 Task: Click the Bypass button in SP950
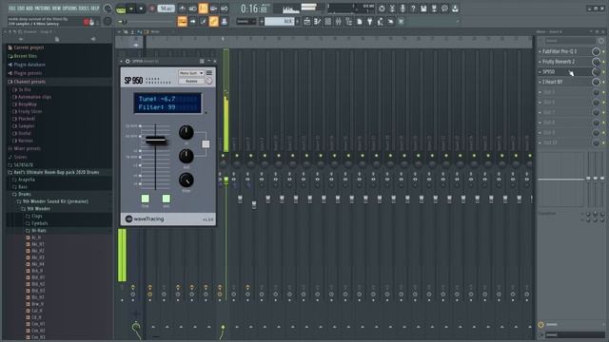[191, 81]
